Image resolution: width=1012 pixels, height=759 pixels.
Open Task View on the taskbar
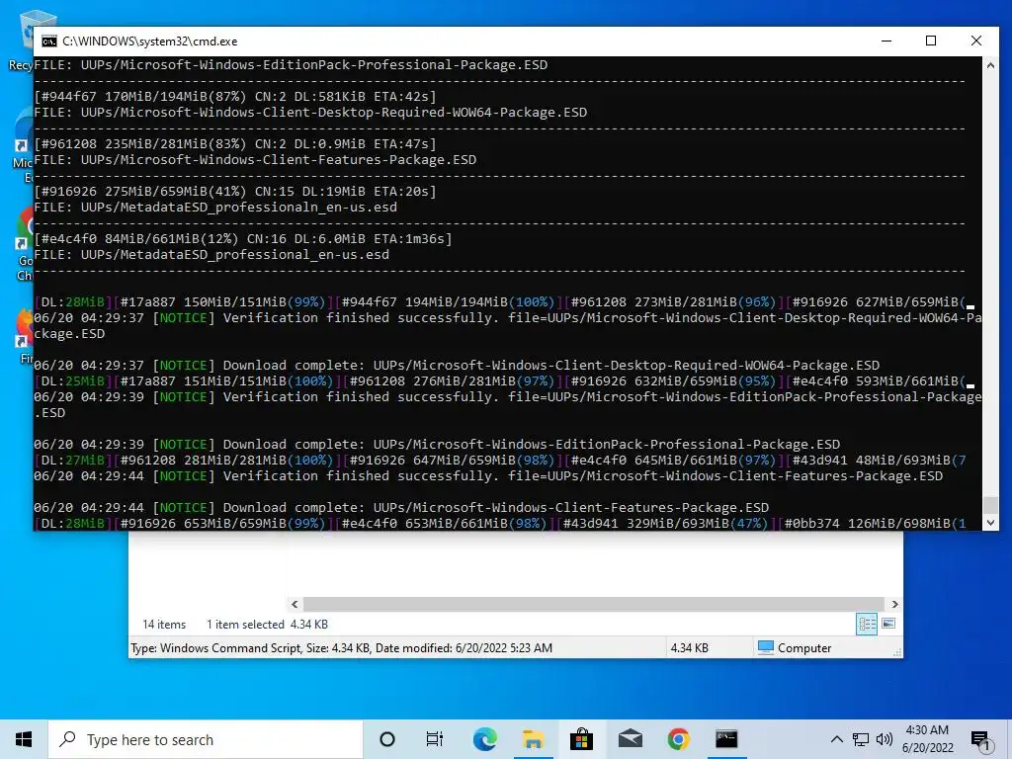[435, 739]
